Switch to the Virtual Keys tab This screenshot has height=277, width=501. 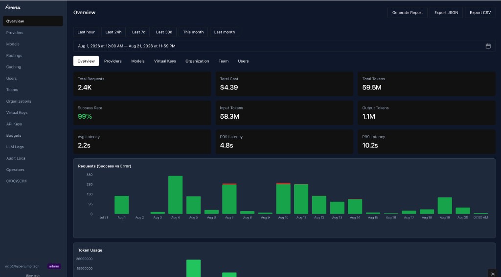pos(165,61)
